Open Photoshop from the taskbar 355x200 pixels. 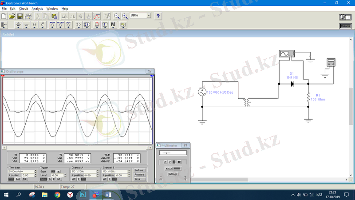coord(83,195)
